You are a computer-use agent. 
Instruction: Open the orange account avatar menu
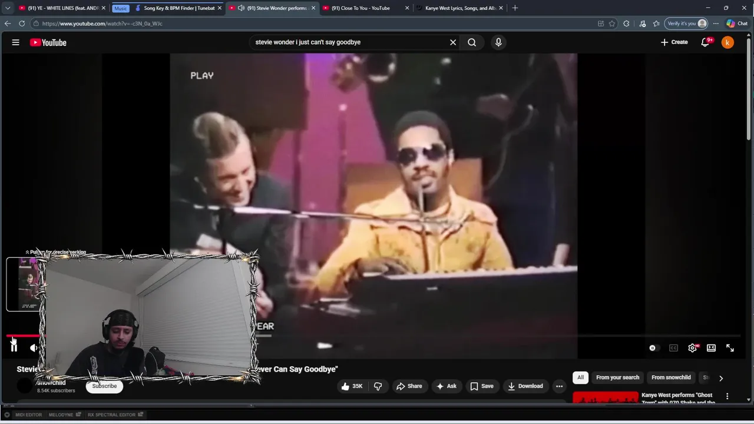click(x=727, y=42)
